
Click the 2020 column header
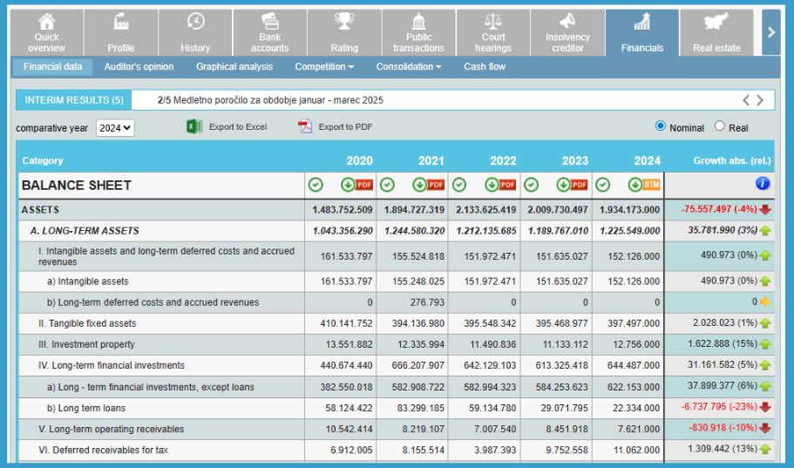(x=360, y=160)
